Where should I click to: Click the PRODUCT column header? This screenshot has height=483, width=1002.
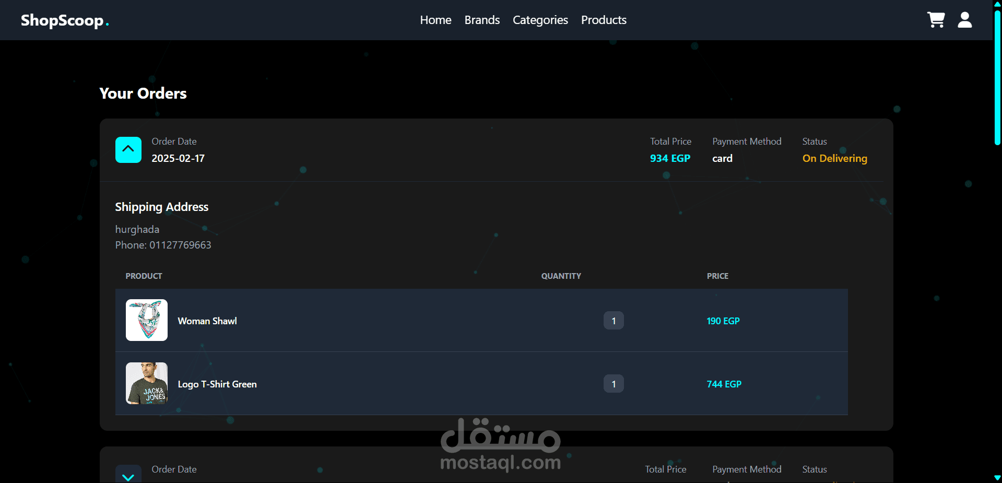click(144, 276)
